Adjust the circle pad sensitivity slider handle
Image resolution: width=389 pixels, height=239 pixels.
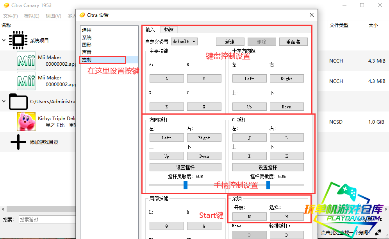[186, 185]
